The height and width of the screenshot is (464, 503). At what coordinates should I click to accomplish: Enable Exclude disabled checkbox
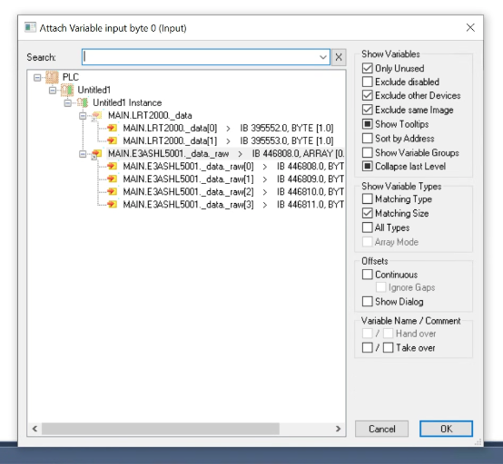point(368,82)
